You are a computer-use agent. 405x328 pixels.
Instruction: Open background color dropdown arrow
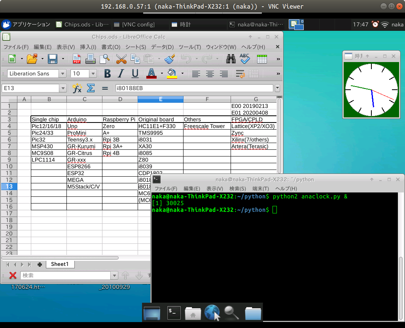[x=182, y=74]
